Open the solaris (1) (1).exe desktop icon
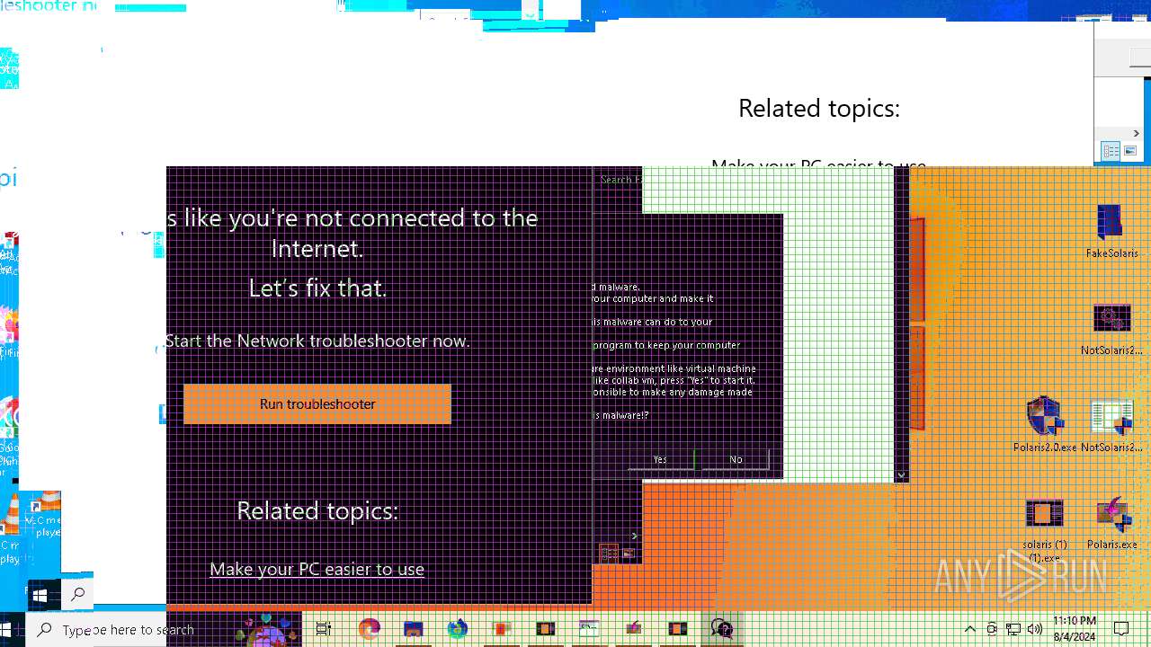1151x647 pixels. [1044, 530]
